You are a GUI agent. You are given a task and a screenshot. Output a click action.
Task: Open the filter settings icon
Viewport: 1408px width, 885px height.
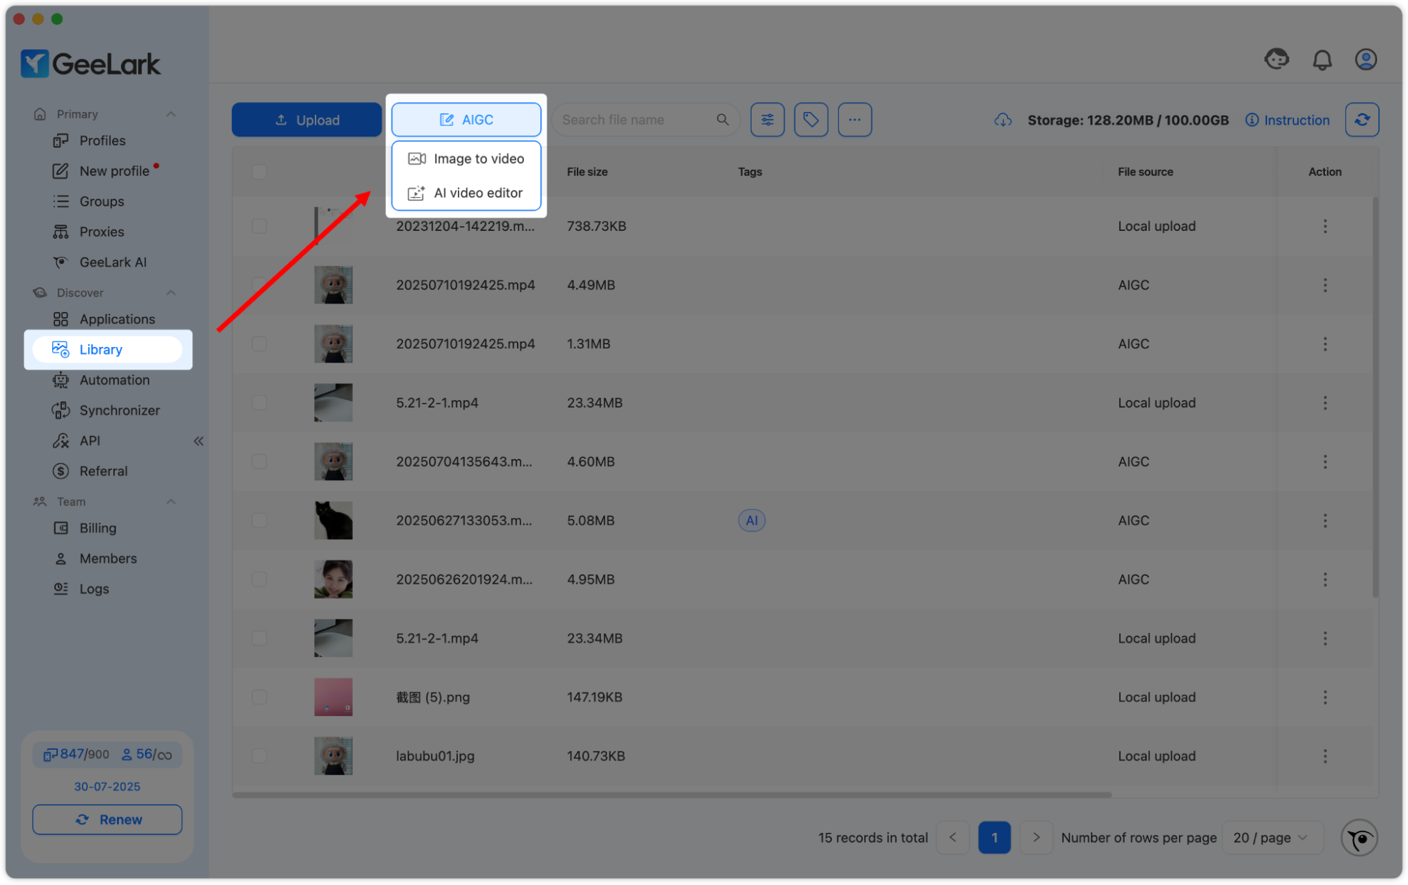(767, 120)
